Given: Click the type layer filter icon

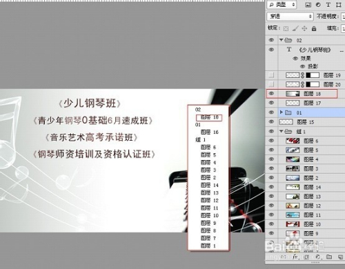Looking at the screenshot, I should click(328, 5).
